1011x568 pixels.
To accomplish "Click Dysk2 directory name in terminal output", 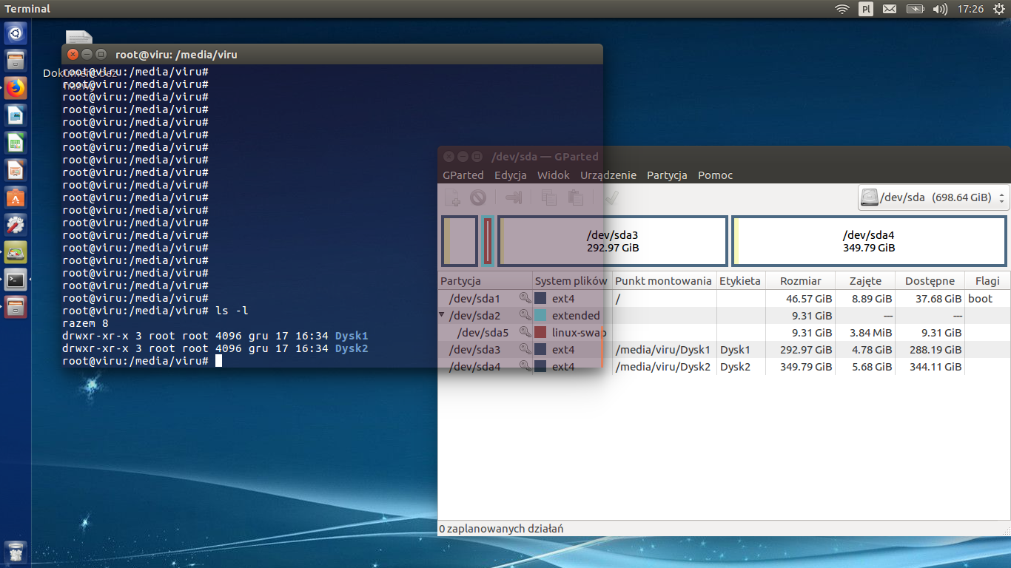I will coord(352,348).
